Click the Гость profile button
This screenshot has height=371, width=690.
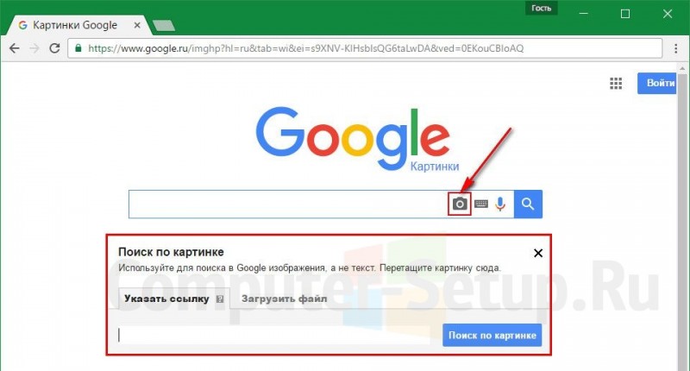point(542,8)
